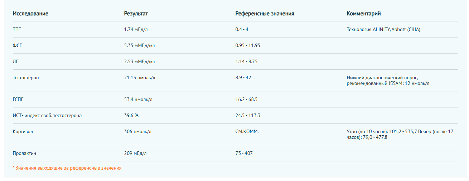Click the Технология ALINITY, Abbott comment
Viewport: 469px width, 181px height.
point(383,29)
